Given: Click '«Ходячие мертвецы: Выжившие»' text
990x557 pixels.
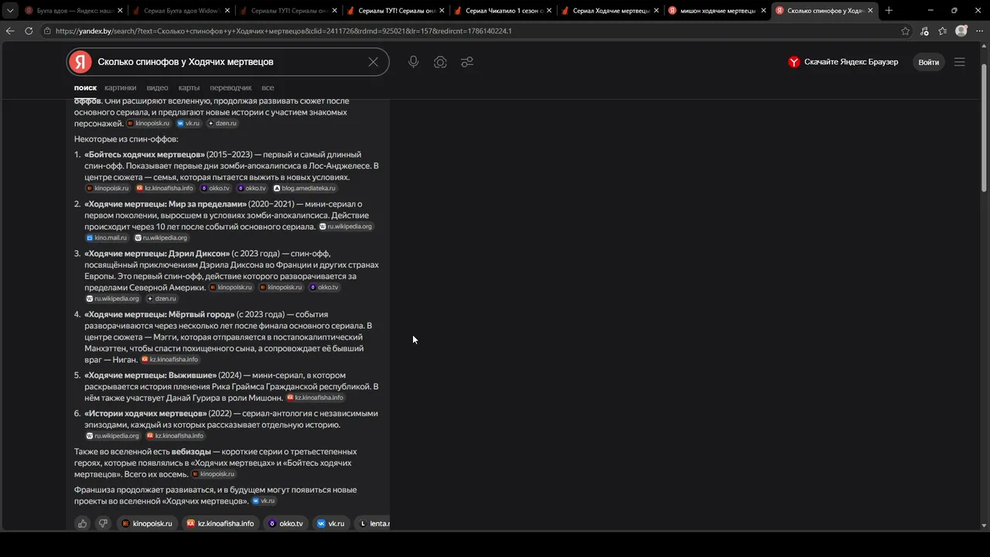Looking at the screenshot, I should (151, 375).
